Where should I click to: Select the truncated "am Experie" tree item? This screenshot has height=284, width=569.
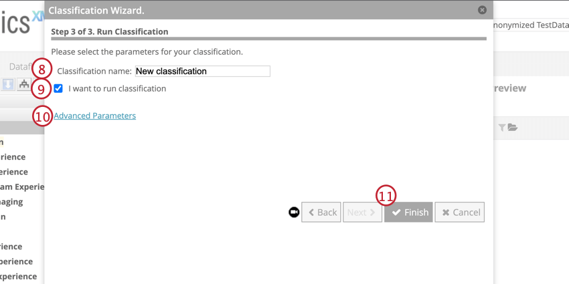click(21, 186)
